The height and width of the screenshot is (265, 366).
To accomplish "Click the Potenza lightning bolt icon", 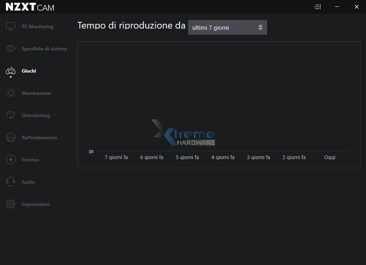I will pyautogui.click(x=11, y=160).
